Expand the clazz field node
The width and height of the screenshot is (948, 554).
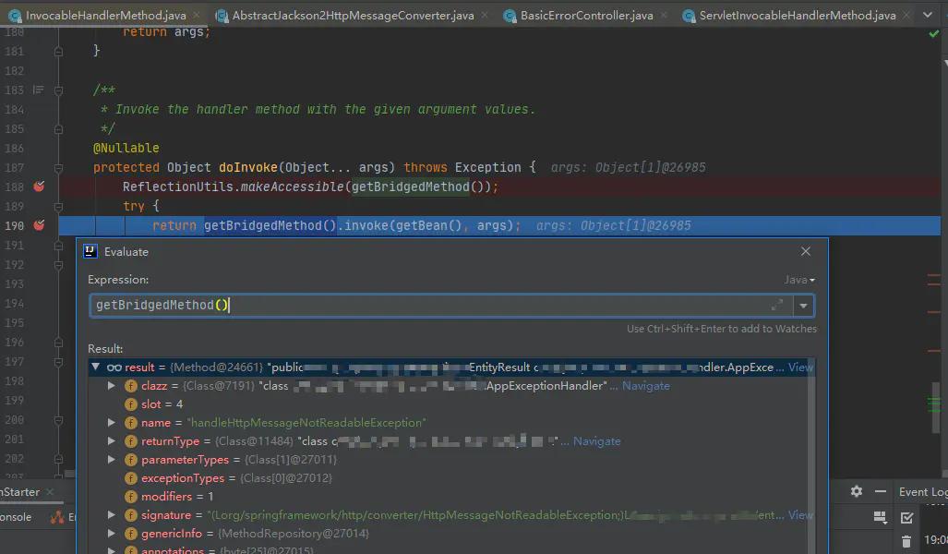tap(112, 386)
